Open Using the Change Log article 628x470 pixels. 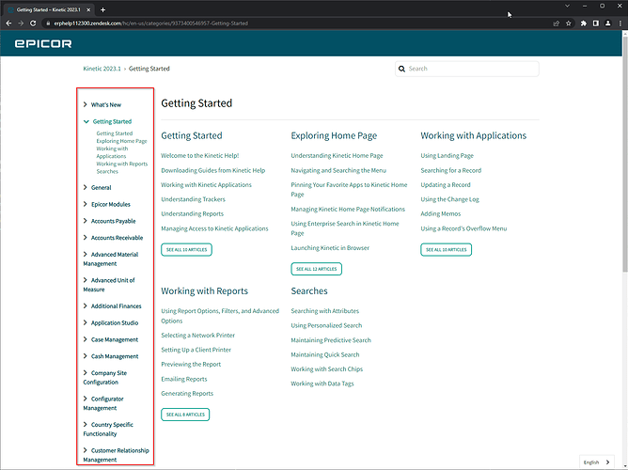[x=449, y=199]
